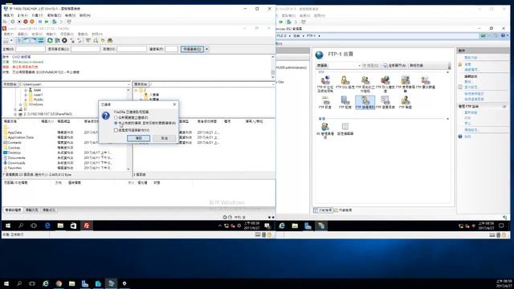Select second radio option in FileZilla dialog
The width and height of the screenshot is (514, 289).
tap(116, 123)
